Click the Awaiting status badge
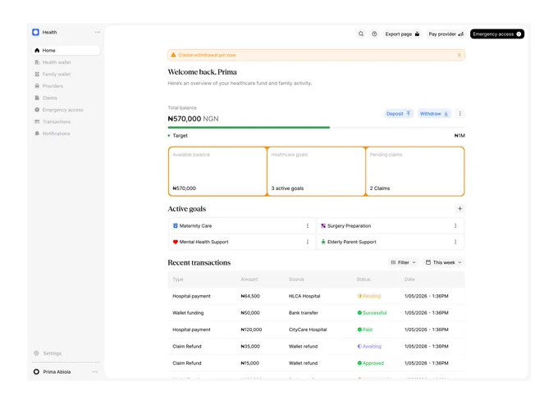This screenshot has height=404, width=558. (x=369, y=347)
